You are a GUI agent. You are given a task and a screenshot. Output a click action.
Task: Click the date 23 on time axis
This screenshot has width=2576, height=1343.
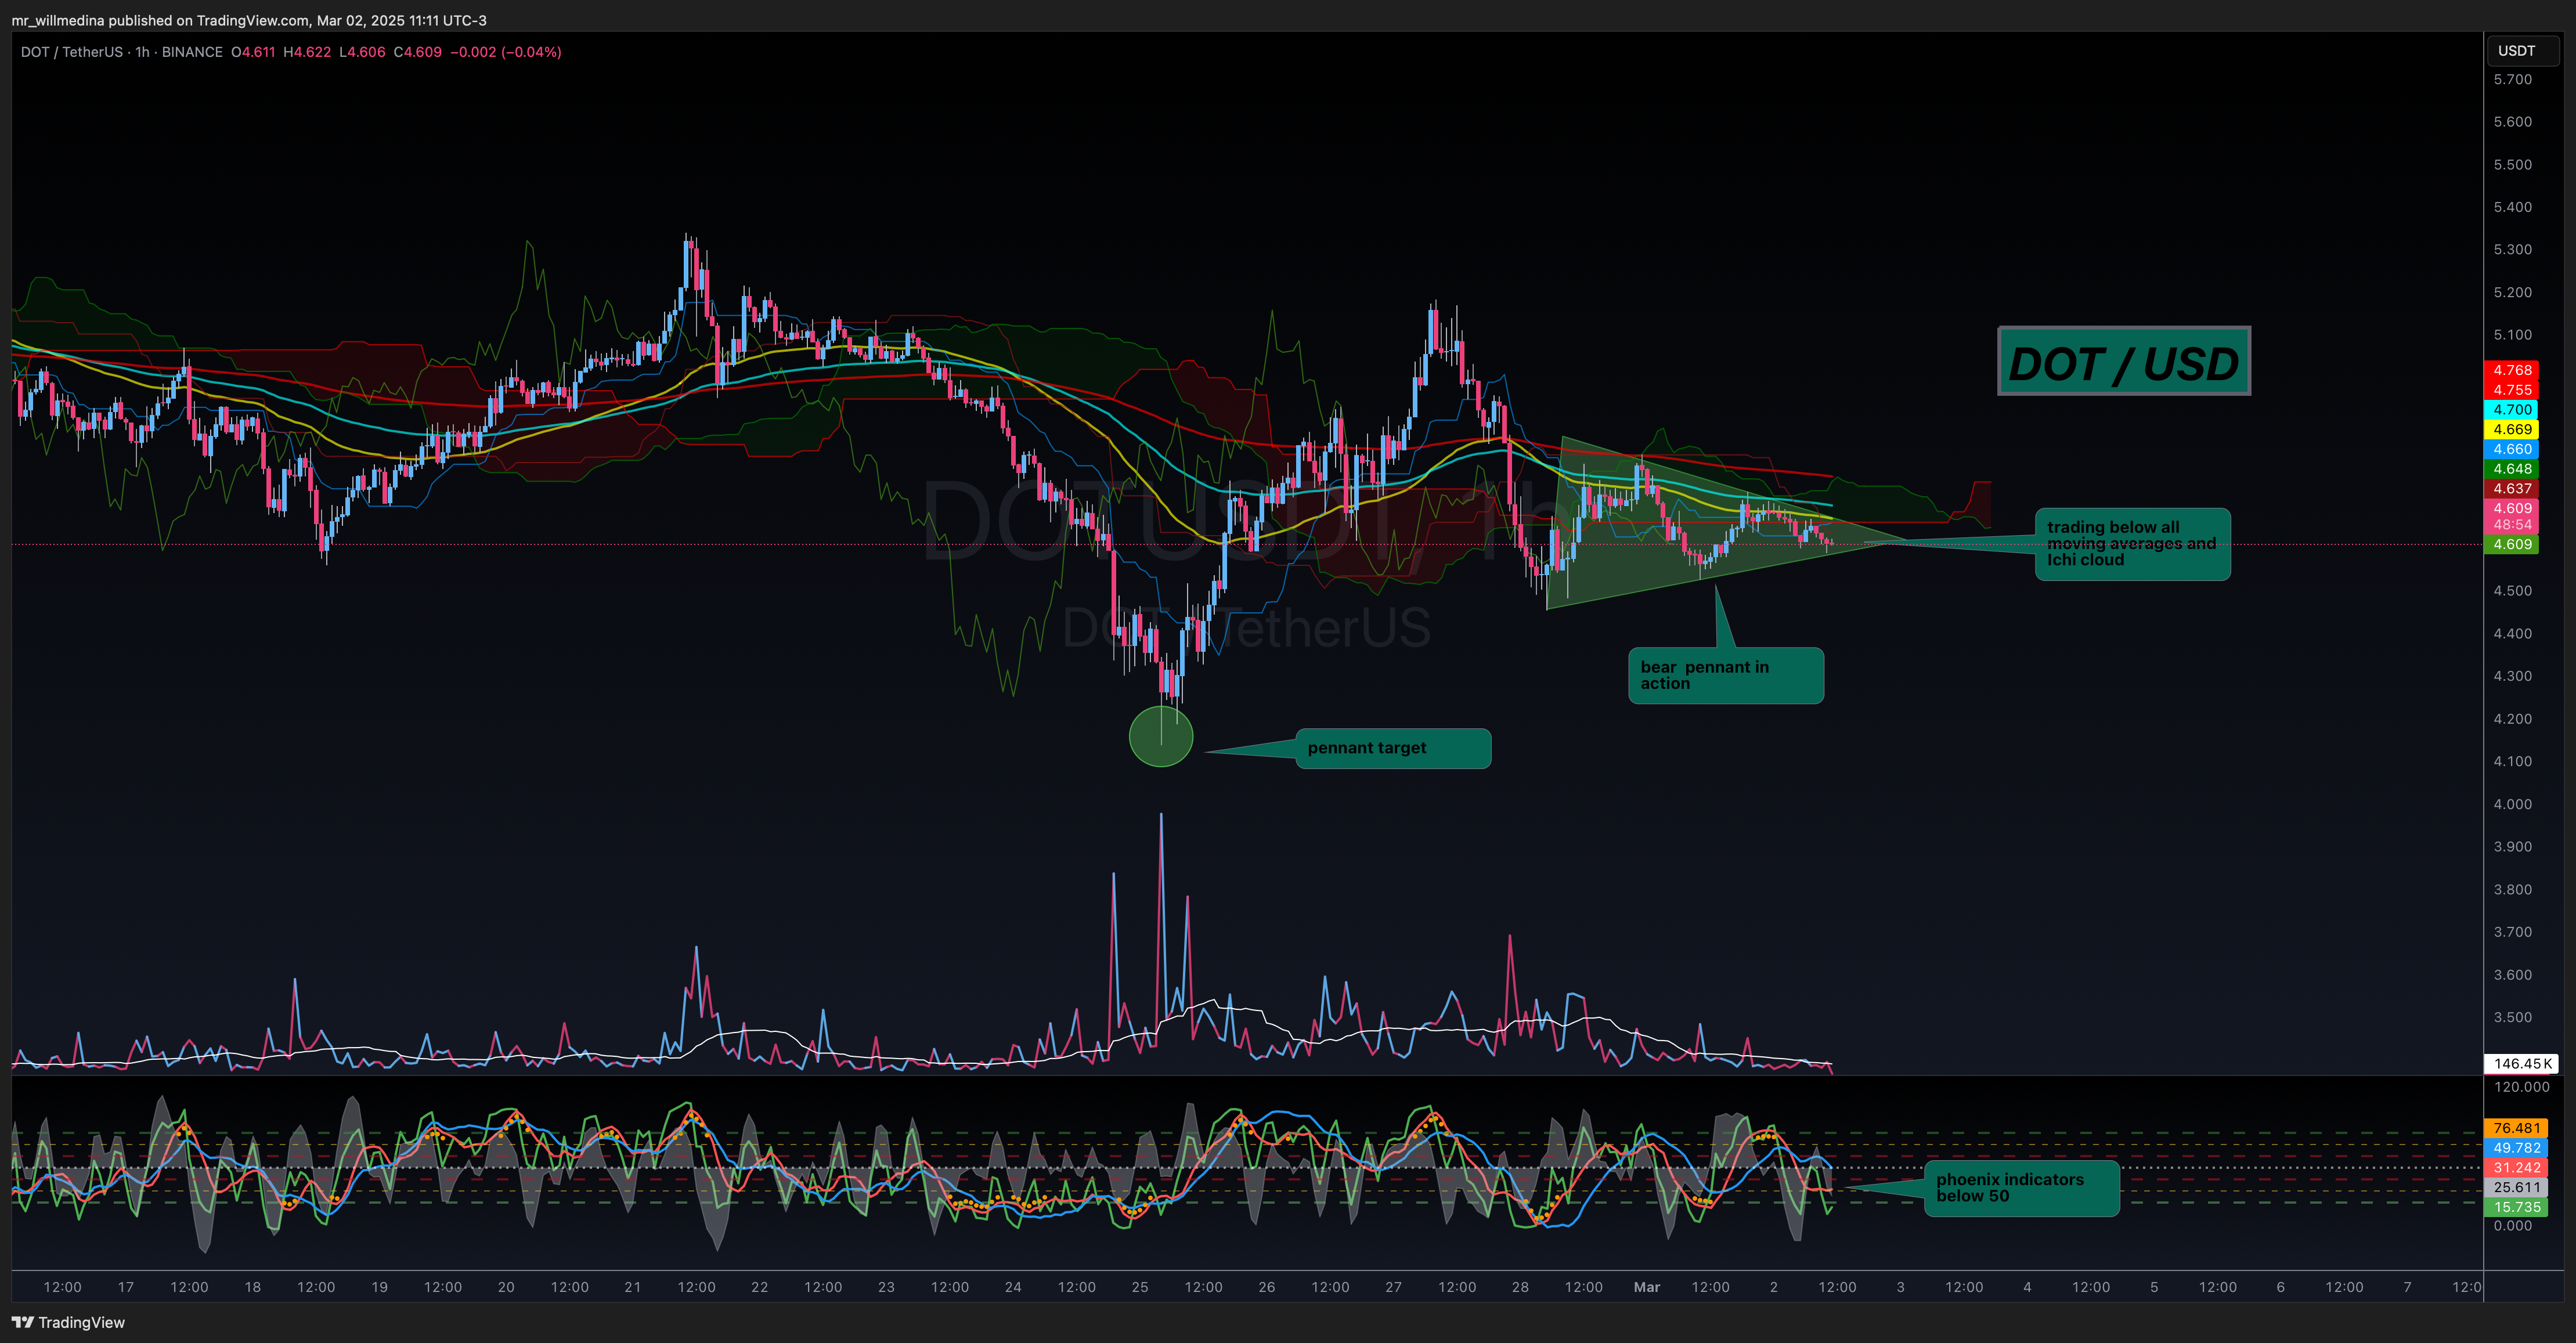(886, 1287)
